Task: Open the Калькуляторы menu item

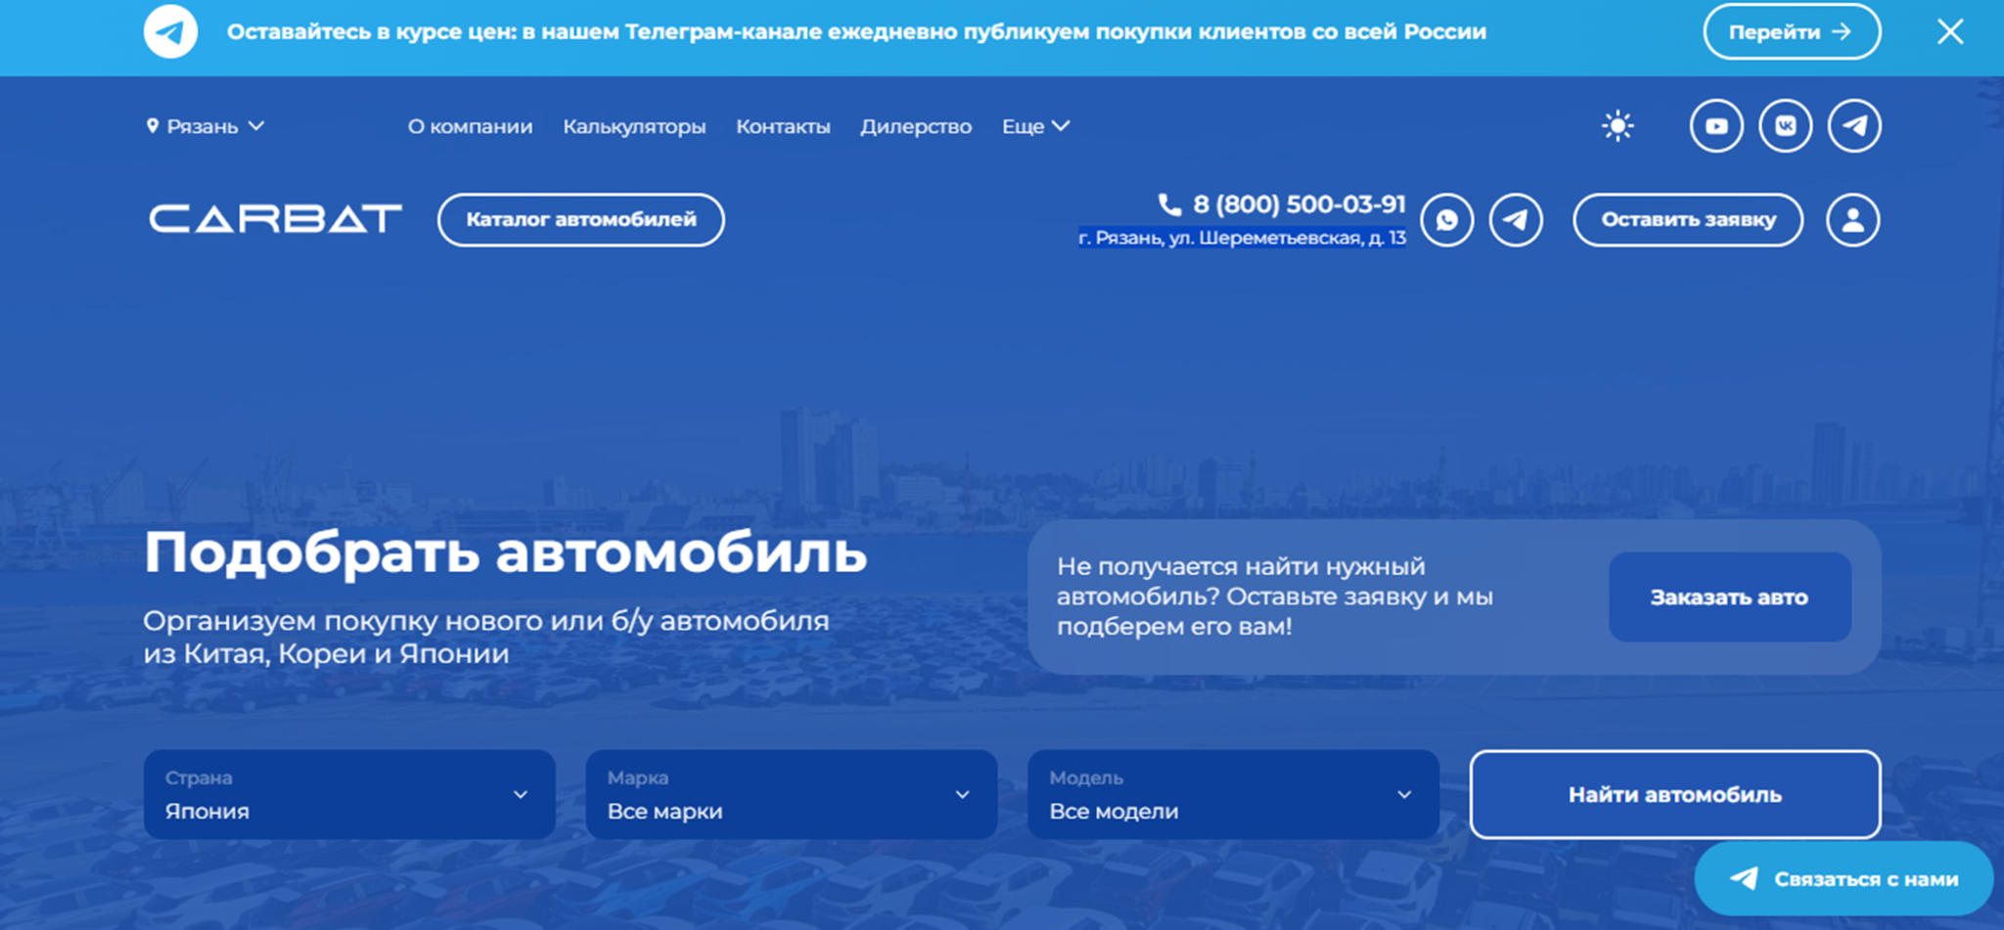Action: (634, 126)
